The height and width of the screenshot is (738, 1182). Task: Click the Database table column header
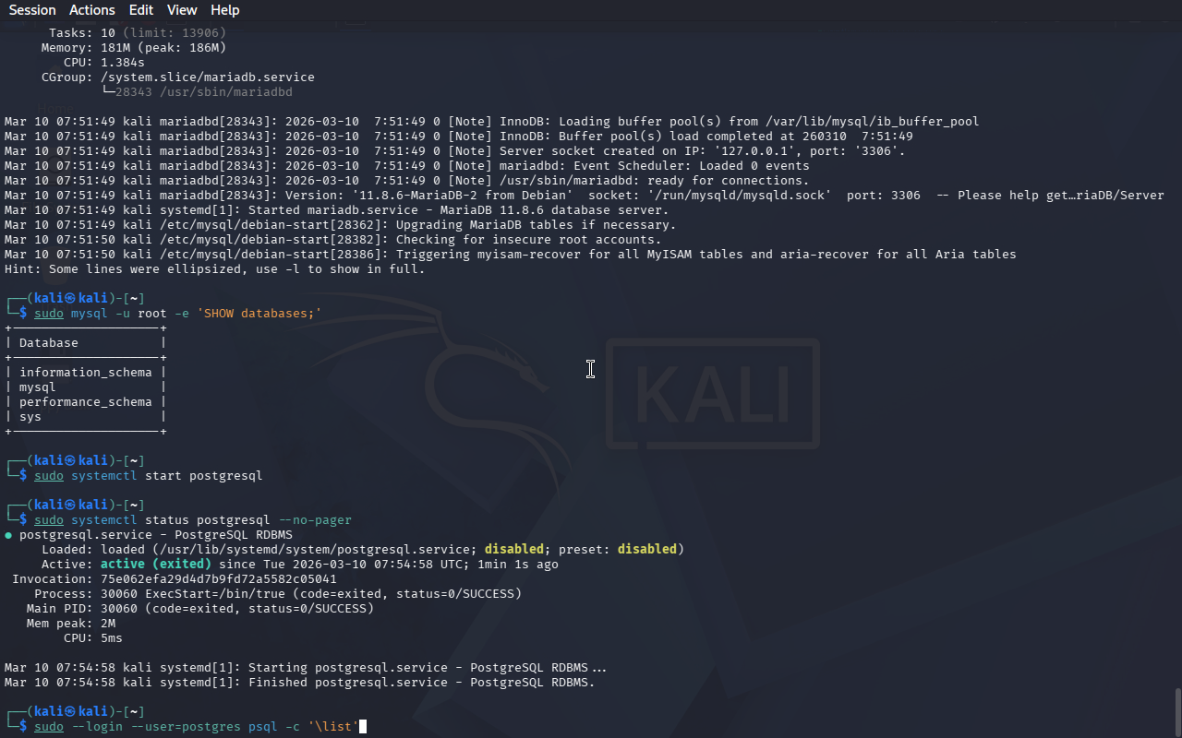pos(49,343)
